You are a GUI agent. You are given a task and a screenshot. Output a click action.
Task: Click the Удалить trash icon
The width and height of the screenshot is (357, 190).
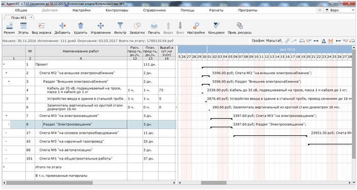pos(80,26)
